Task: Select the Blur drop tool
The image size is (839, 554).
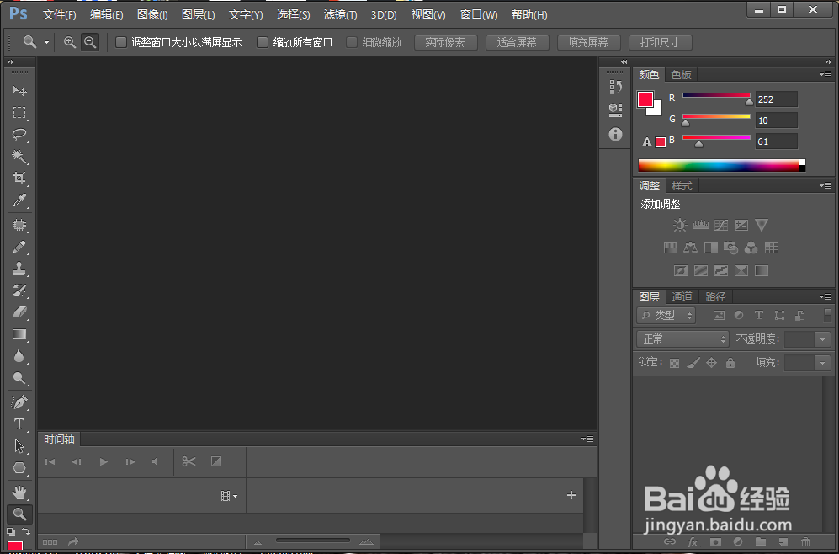Action: click(x=19, y=356)
